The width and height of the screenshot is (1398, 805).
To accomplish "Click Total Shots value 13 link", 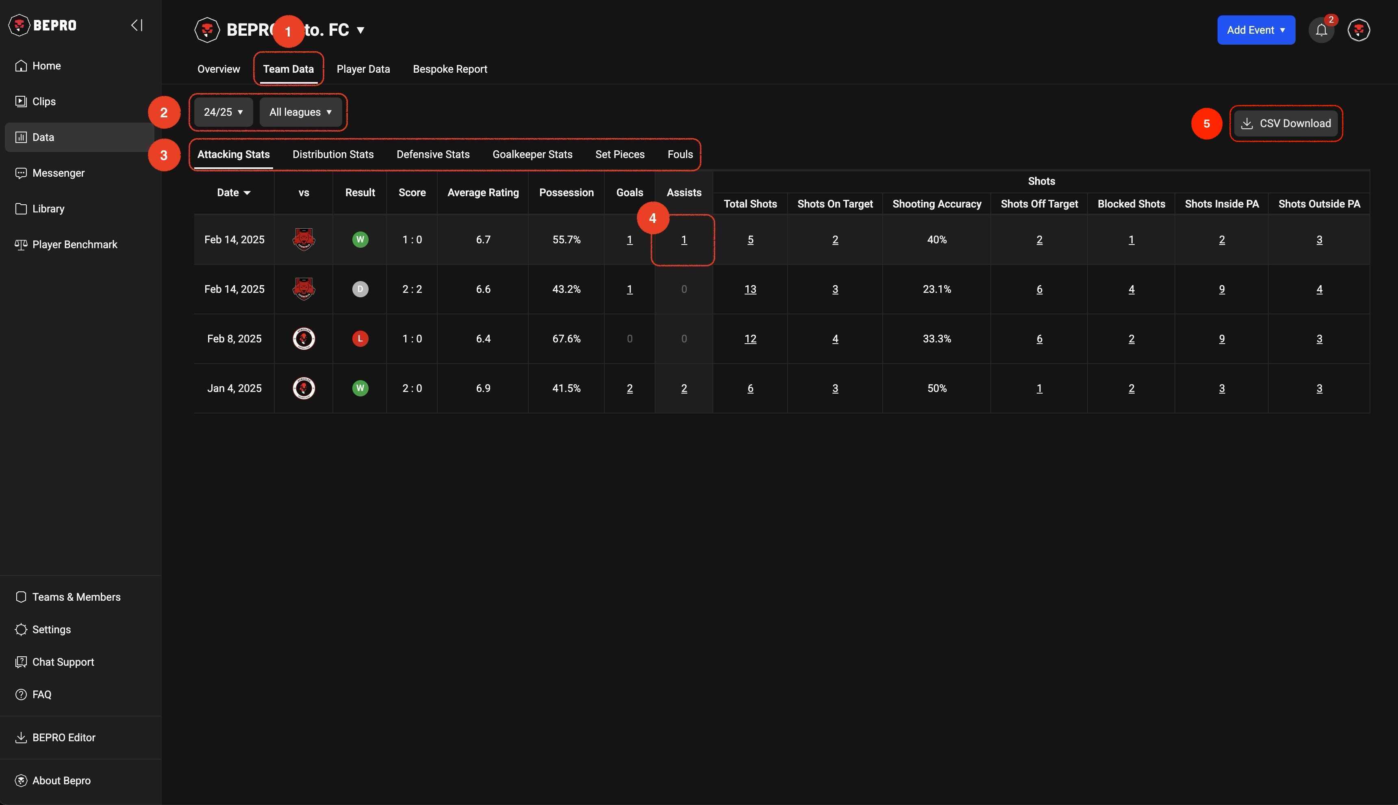I will pos(750,289).
